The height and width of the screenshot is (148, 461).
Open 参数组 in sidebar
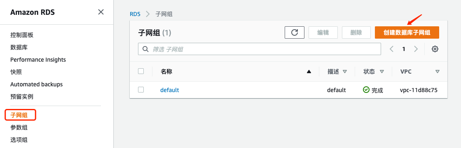(x=19, y=127)
